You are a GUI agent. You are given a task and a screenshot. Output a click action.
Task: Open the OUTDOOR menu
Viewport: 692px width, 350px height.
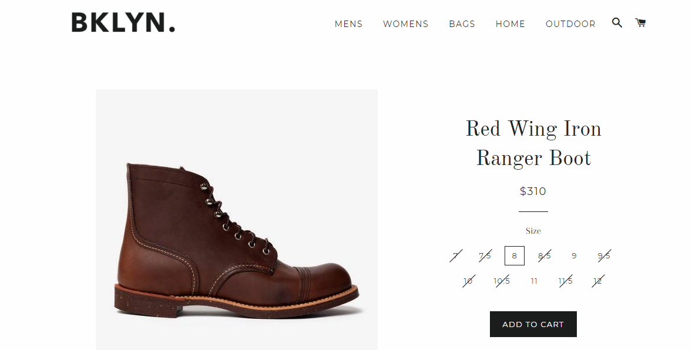point(570,24)
